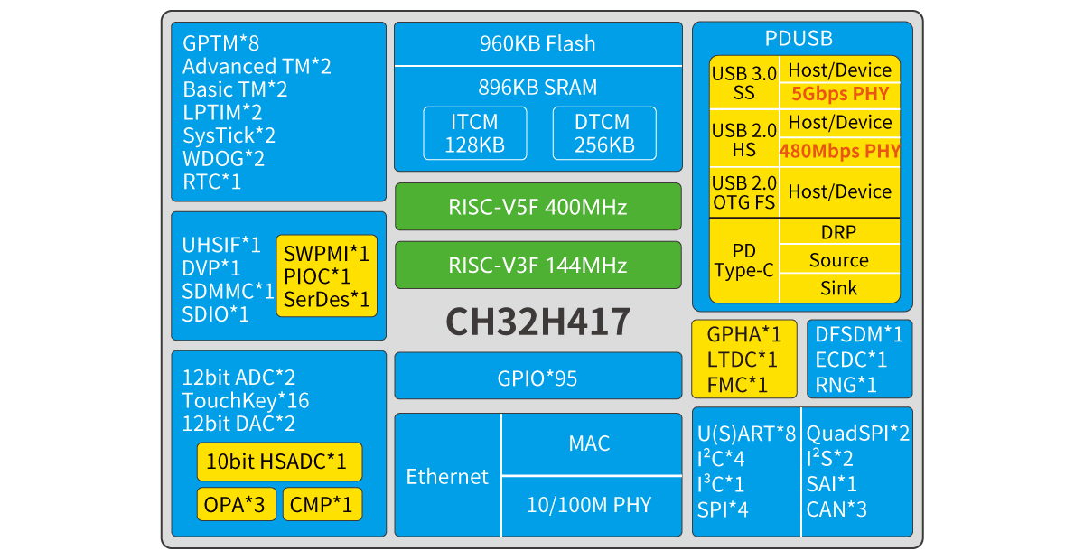Select the RISC-V5F 400MHz core block
The image size is (1084, 560).
click(x=537, y=206)
